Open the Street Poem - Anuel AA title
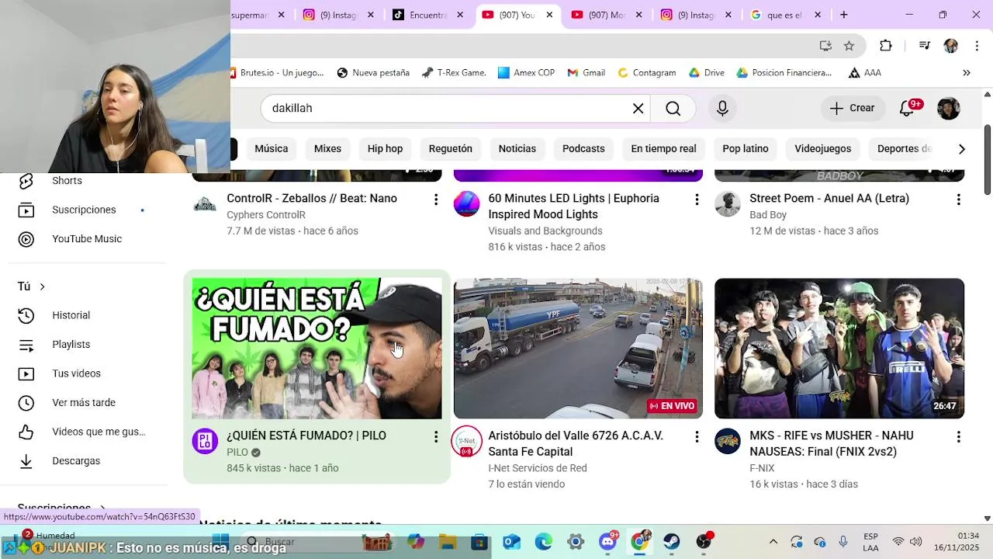Screen dimensions: 993x559 (829, 199)
